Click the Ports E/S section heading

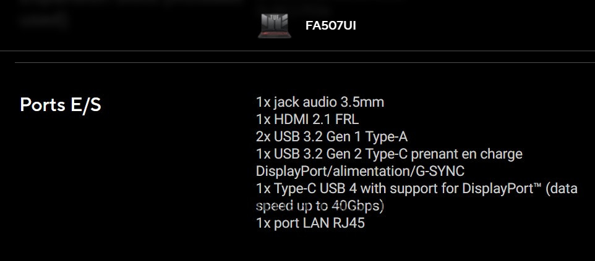61,105
